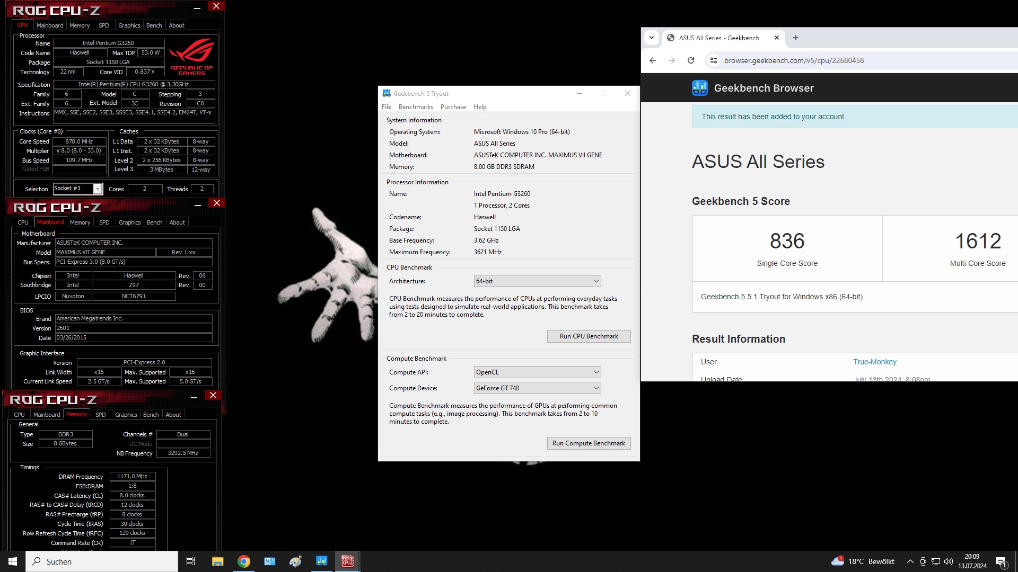Open File Explorer from the taskbar

217,561
